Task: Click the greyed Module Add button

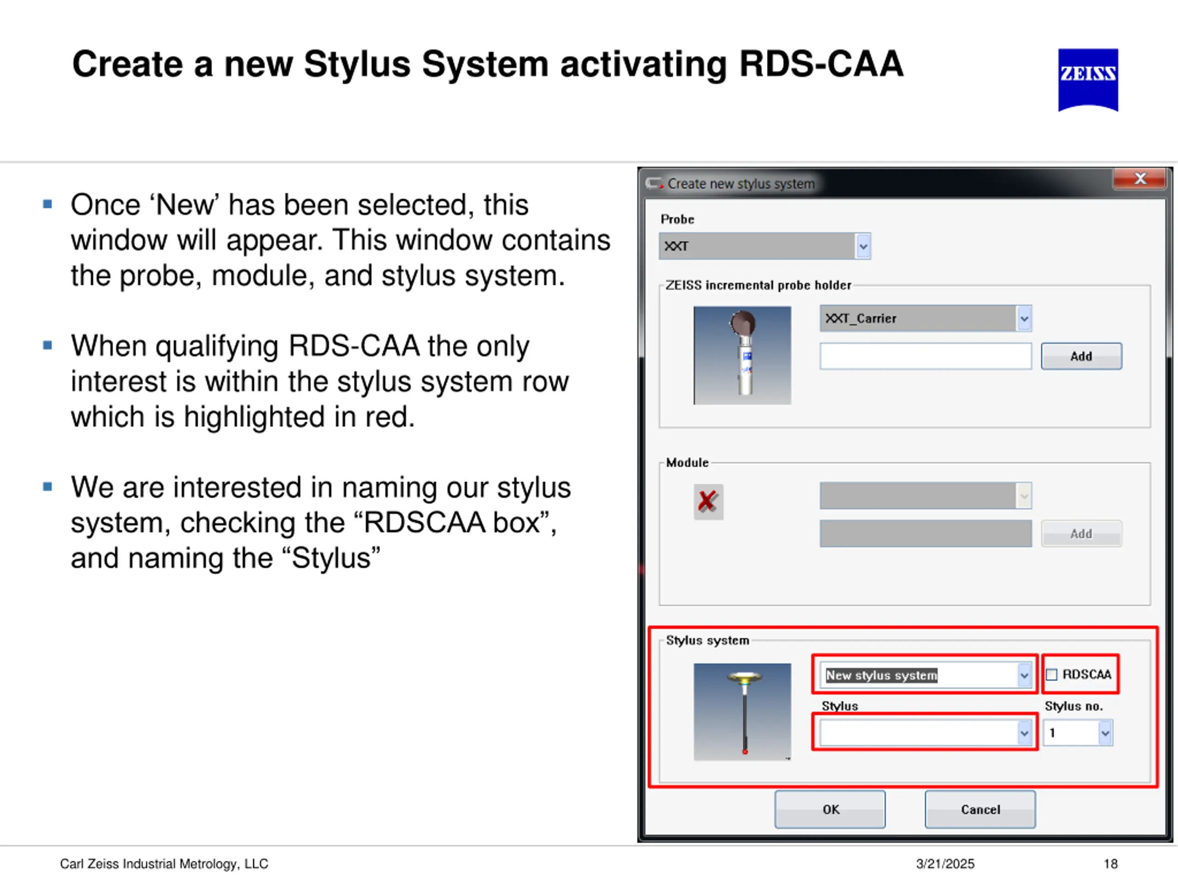Action: (x=1081, y=533)
